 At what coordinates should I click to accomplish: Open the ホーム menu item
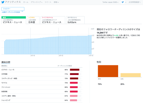tap(26, 2)
